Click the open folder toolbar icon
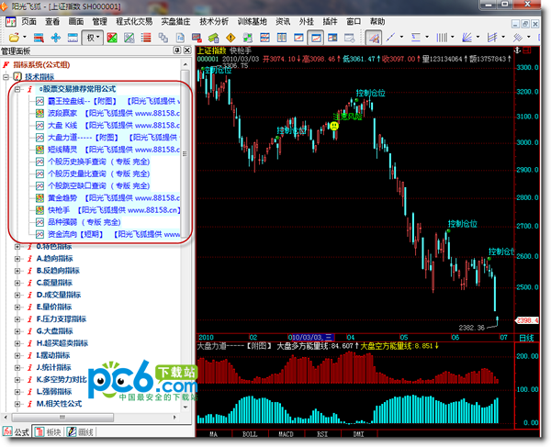Image resolution: width=551 pixels, height=447 pixels. point(14,38)
